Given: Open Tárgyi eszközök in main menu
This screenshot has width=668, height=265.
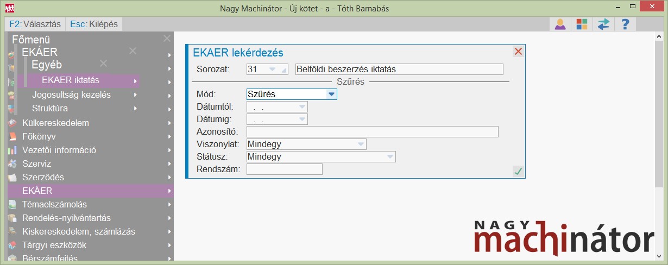Looking at the screenshot, I should 90,245.
